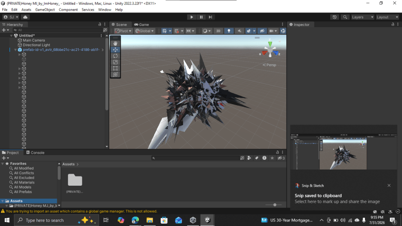Click the Pause button
Viewport: 402px width, 226px height.
click(x=201, y=17)
